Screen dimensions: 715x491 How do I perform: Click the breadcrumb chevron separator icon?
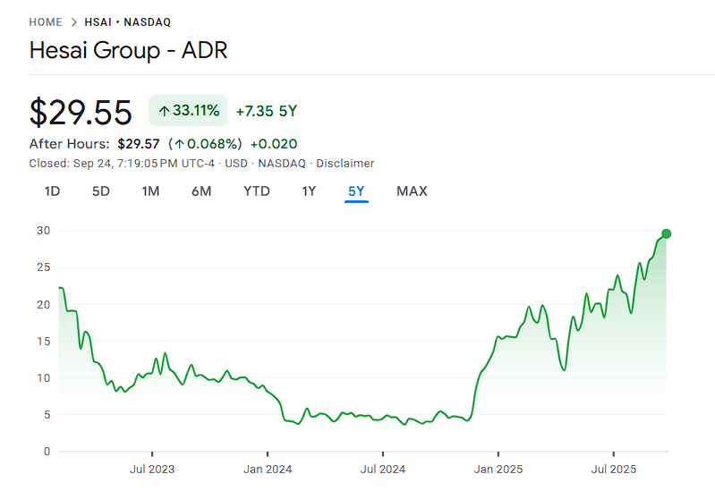point(74,21)
